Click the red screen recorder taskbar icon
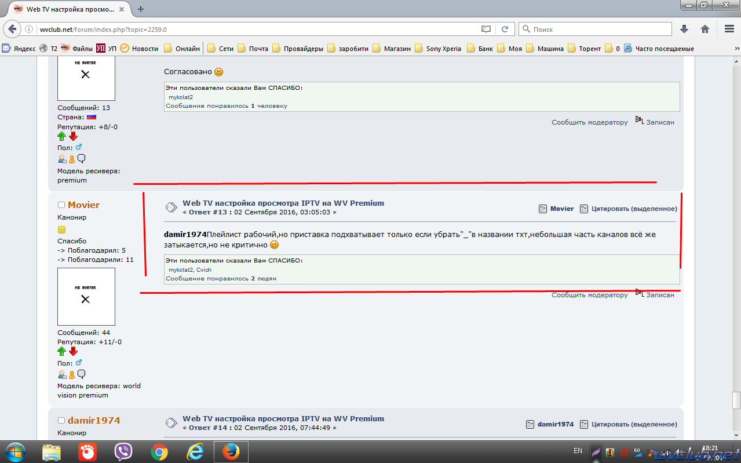 point(87,451)
